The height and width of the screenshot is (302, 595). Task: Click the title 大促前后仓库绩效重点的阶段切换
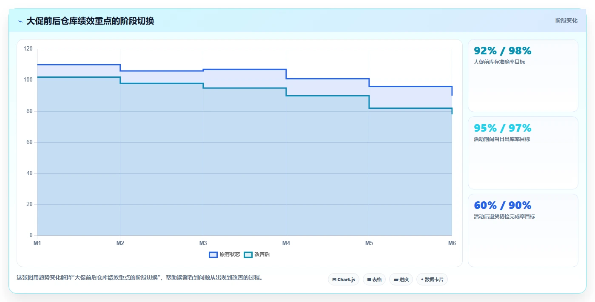pyautogui.click(x=90, y=21)
